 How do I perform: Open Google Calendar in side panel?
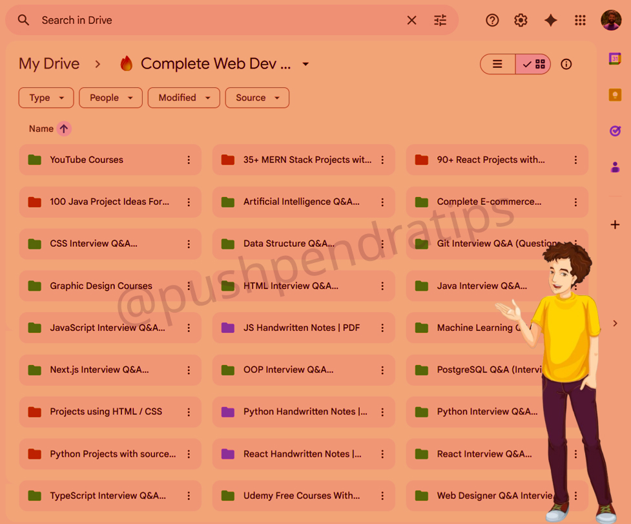[615, 59]
